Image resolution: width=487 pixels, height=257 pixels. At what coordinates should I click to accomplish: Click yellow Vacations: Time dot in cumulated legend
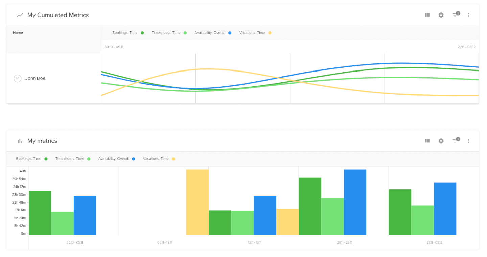pyautogui.click(x=270, y=33)
